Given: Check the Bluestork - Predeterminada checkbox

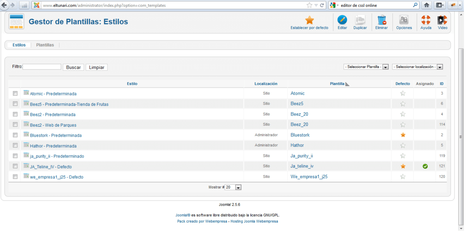Looking at the screenshot, I should (x=15, y=135).
